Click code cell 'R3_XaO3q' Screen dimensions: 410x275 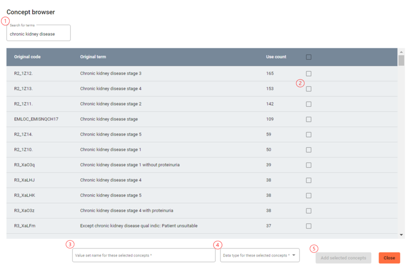click(24, 165)
